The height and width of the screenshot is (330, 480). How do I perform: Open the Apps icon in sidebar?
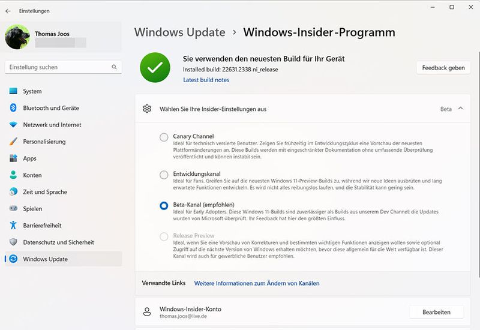[x=13, y=158]
